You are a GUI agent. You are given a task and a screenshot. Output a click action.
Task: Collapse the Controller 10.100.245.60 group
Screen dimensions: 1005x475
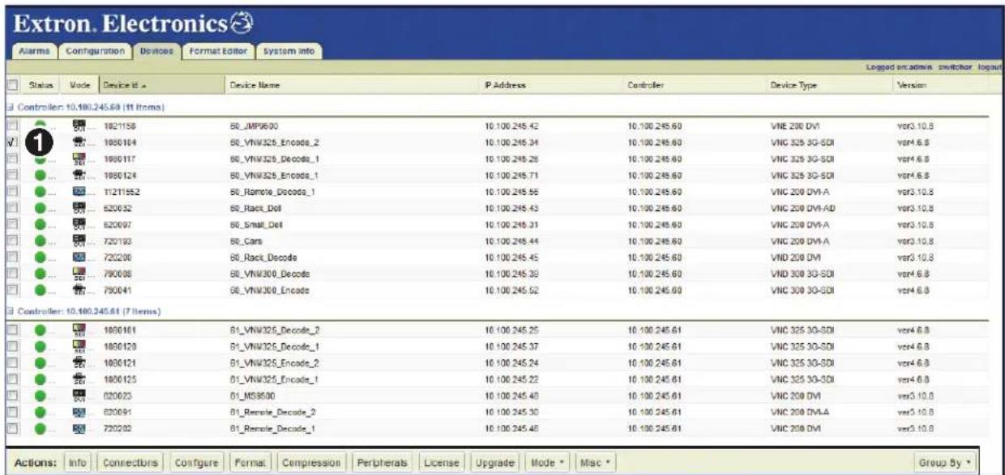tap(8, 107)
